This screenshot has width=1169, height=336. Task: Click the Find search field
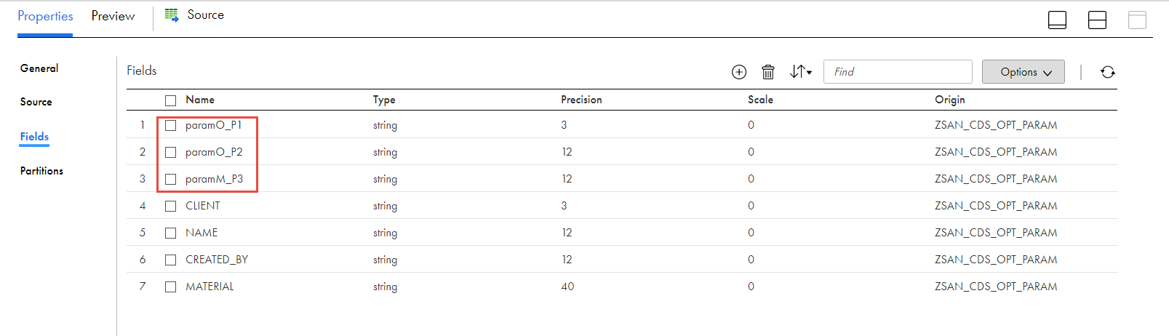[x=898, y=71]
